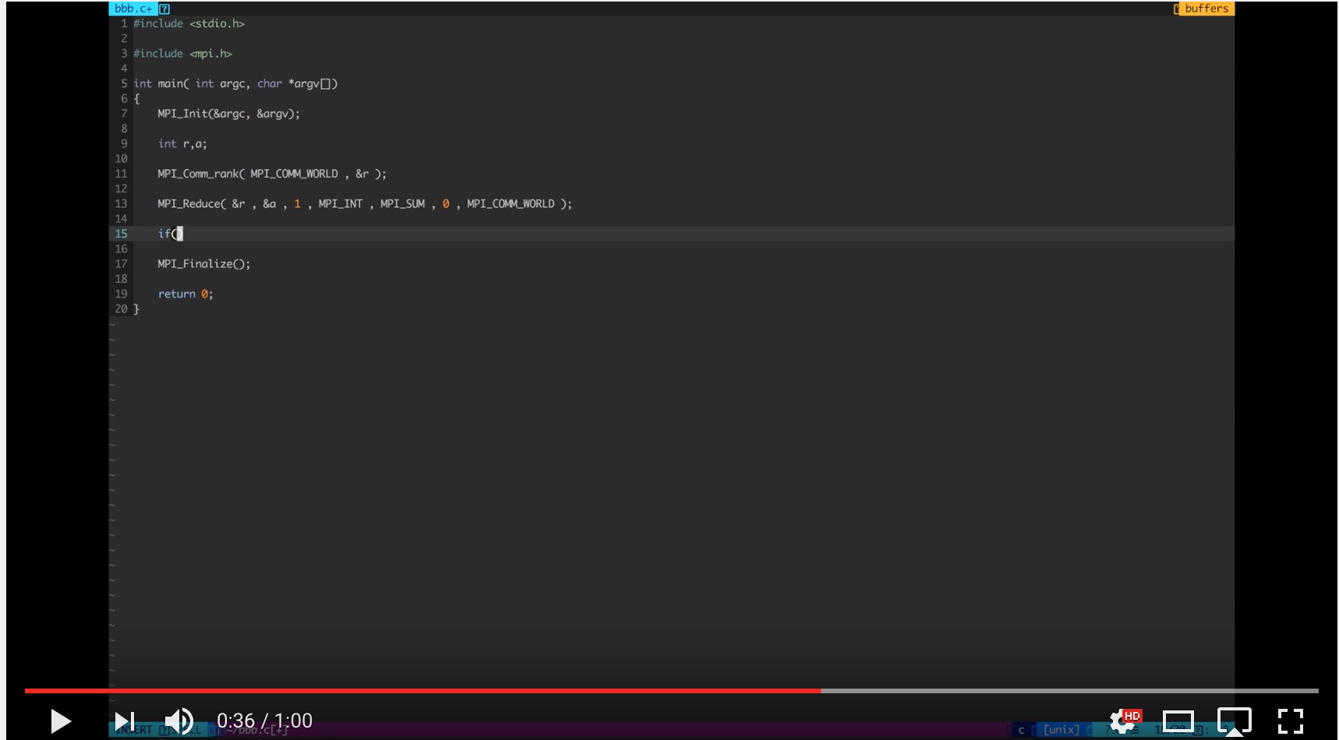Skip to the next video
1339x740 pixels.
tap(125, 721)
